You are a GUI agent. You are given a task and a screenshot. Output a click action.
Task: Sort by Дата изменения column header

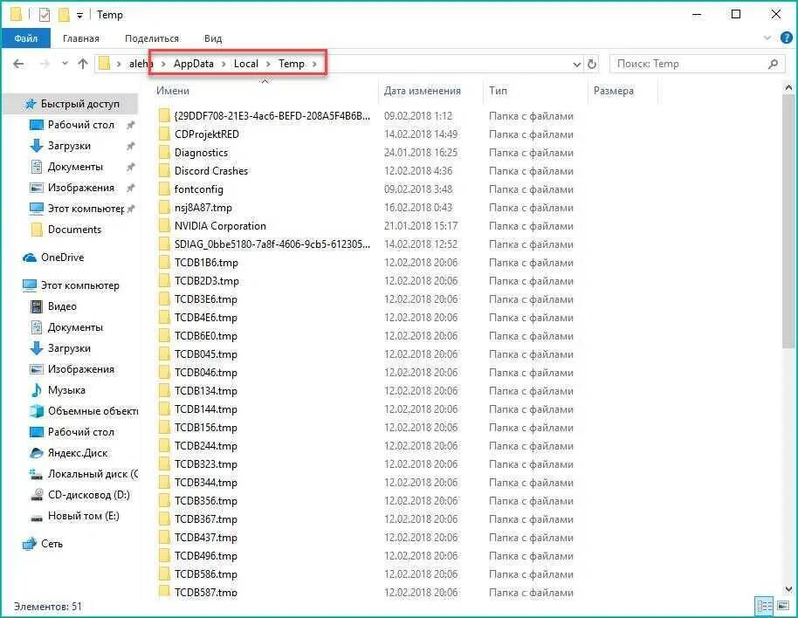tap(422, 91)
